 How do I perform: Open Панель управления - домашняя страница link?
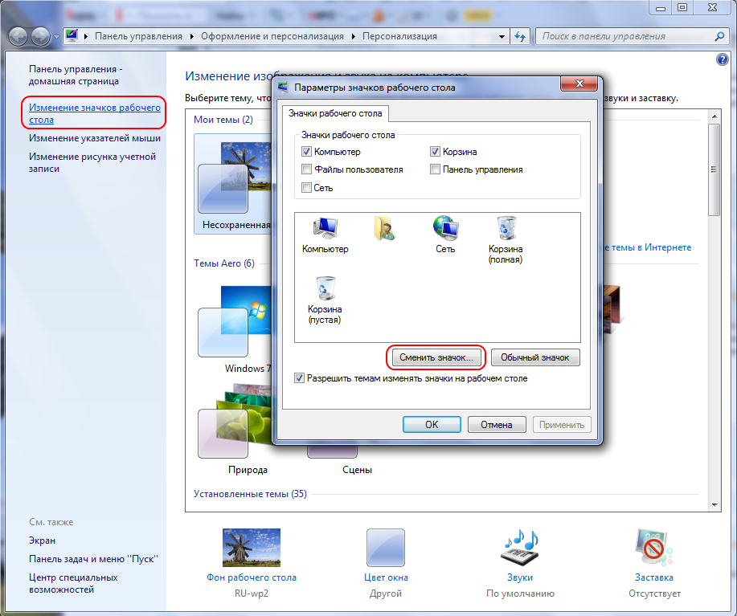tap(76, 75)
